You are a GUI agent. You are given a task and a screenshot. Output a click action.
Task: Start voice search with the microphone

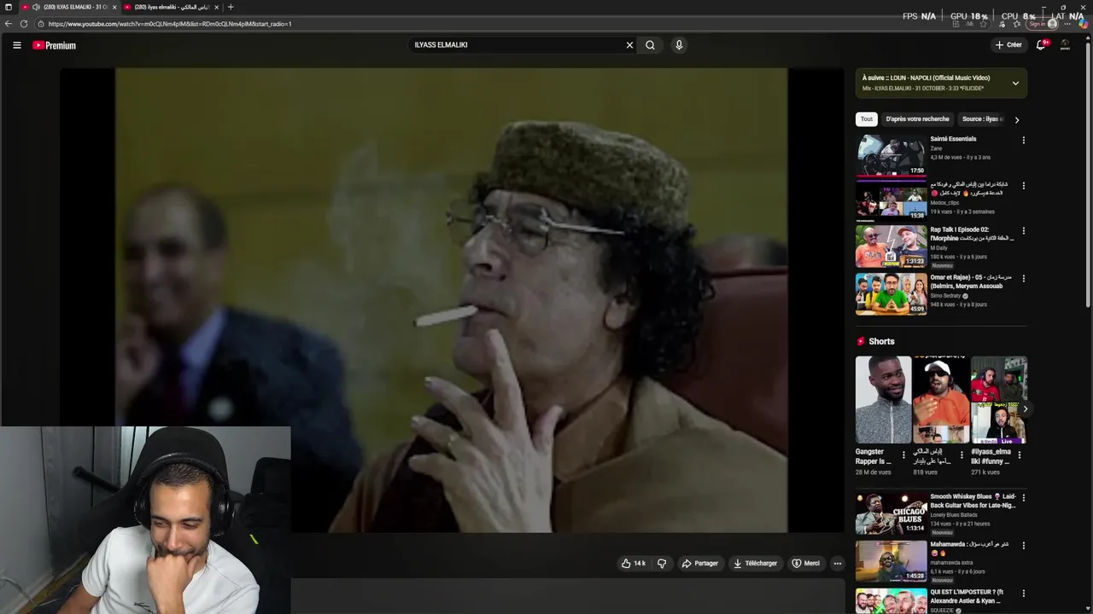679,45
